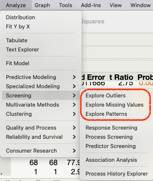
Task: Expand the Predictive Modeling submenu arrow
Action: click(74, 77)
